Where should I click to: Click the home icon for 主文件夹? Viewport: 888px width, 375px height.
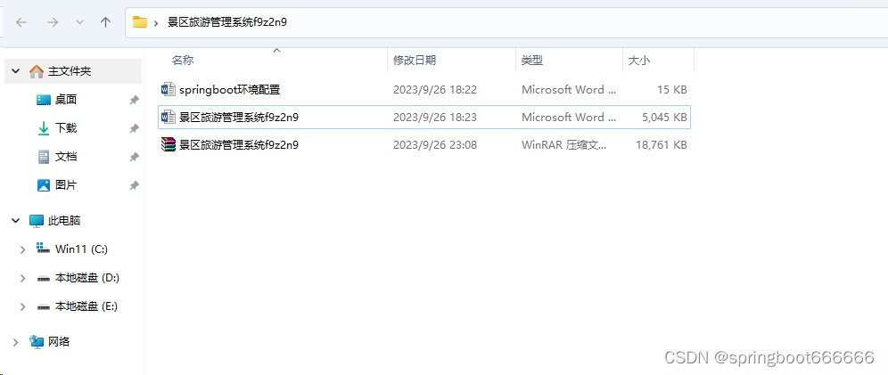(x=37, y=71)
